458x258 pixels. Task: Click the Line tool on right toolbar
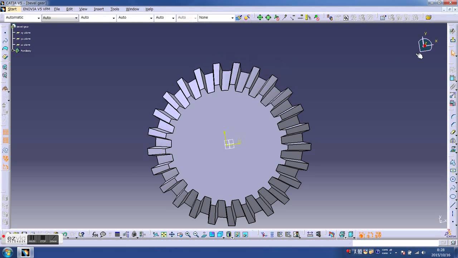click(x=453, y=205)
